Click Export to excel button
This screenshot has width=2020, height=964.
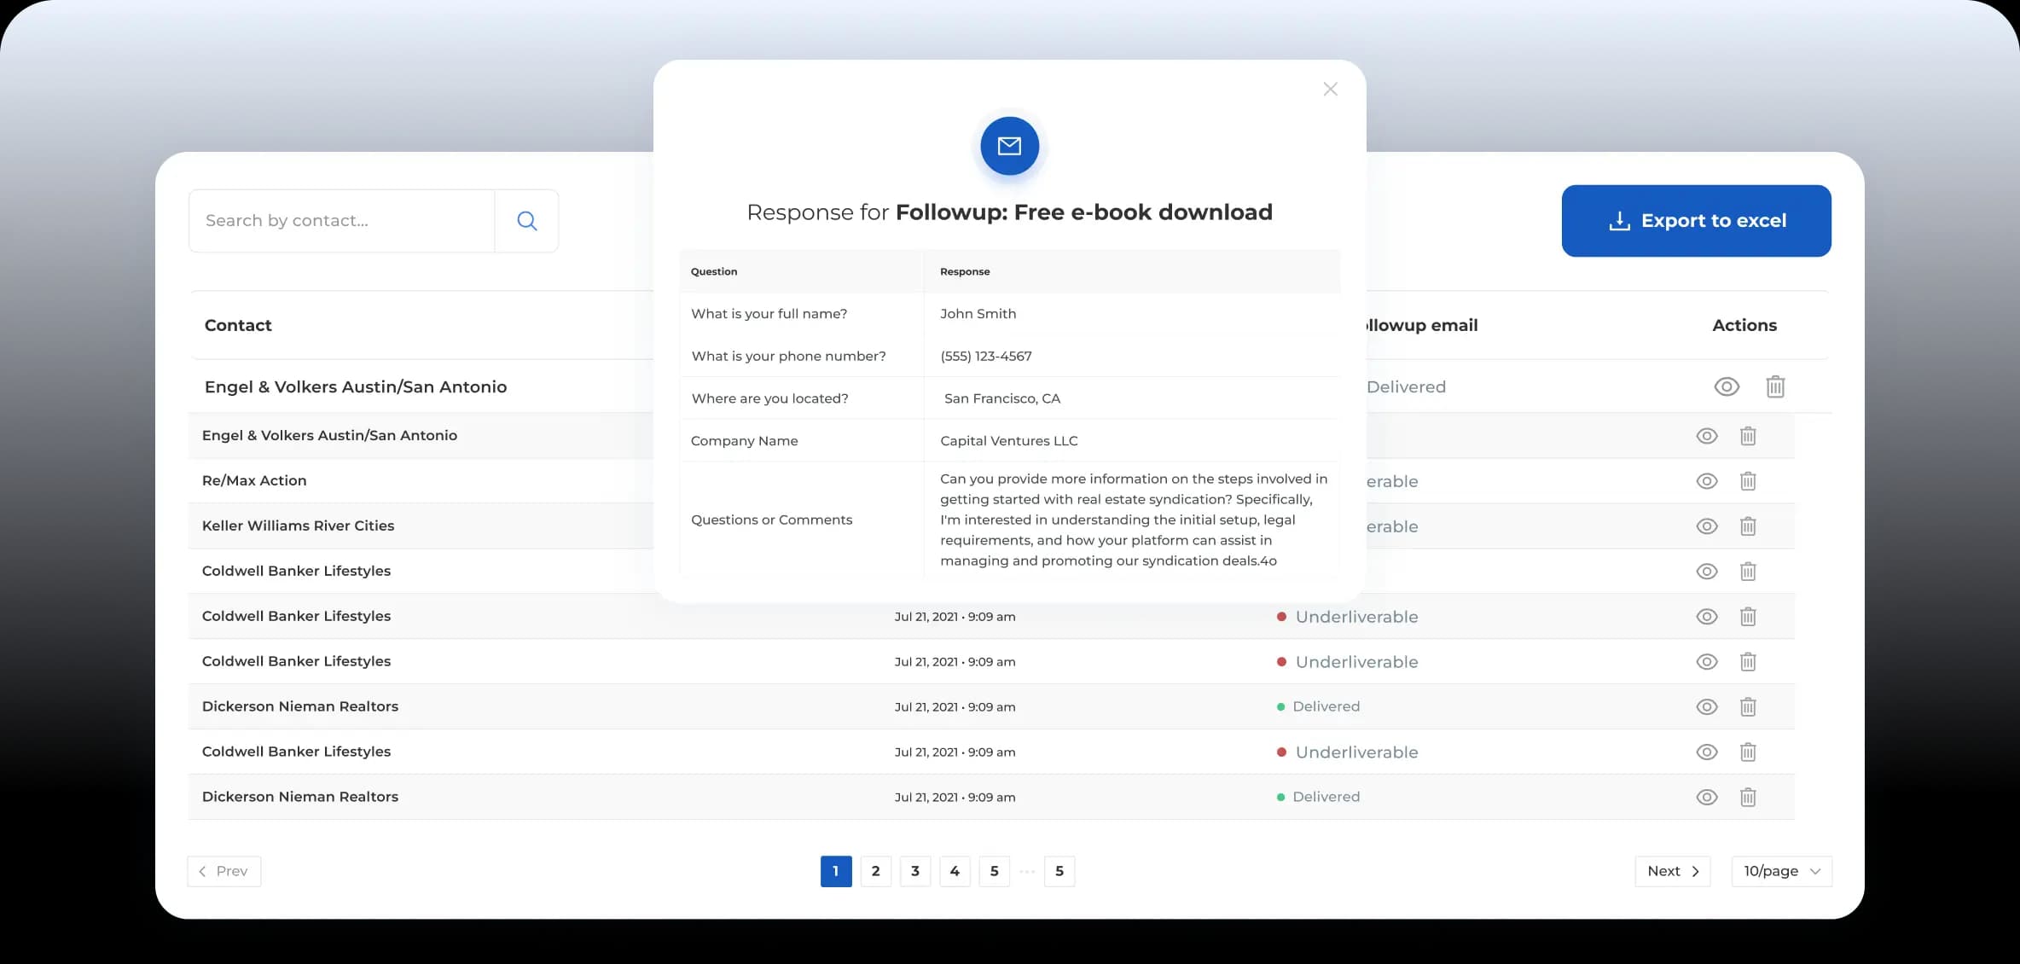point(1696,221)
